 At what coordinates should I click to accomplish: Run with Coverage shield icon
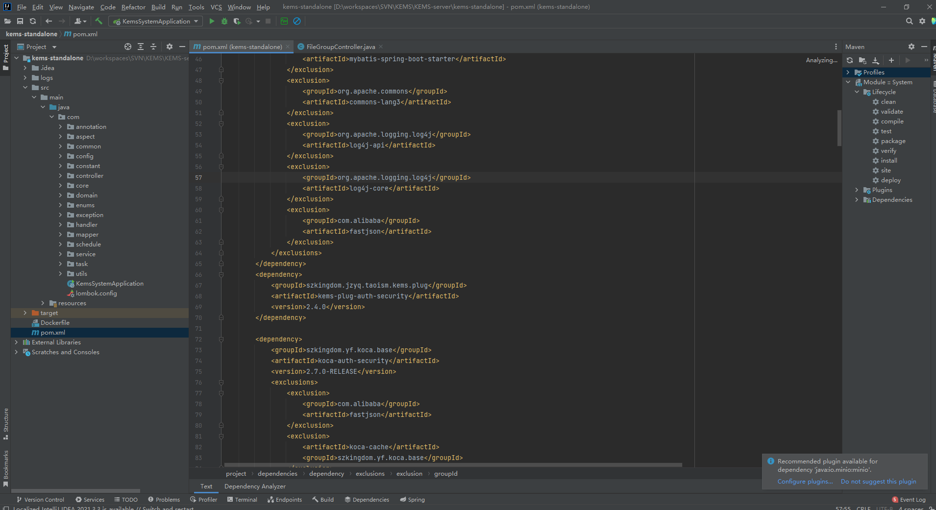pyautogui.click(x=237, y=21)
